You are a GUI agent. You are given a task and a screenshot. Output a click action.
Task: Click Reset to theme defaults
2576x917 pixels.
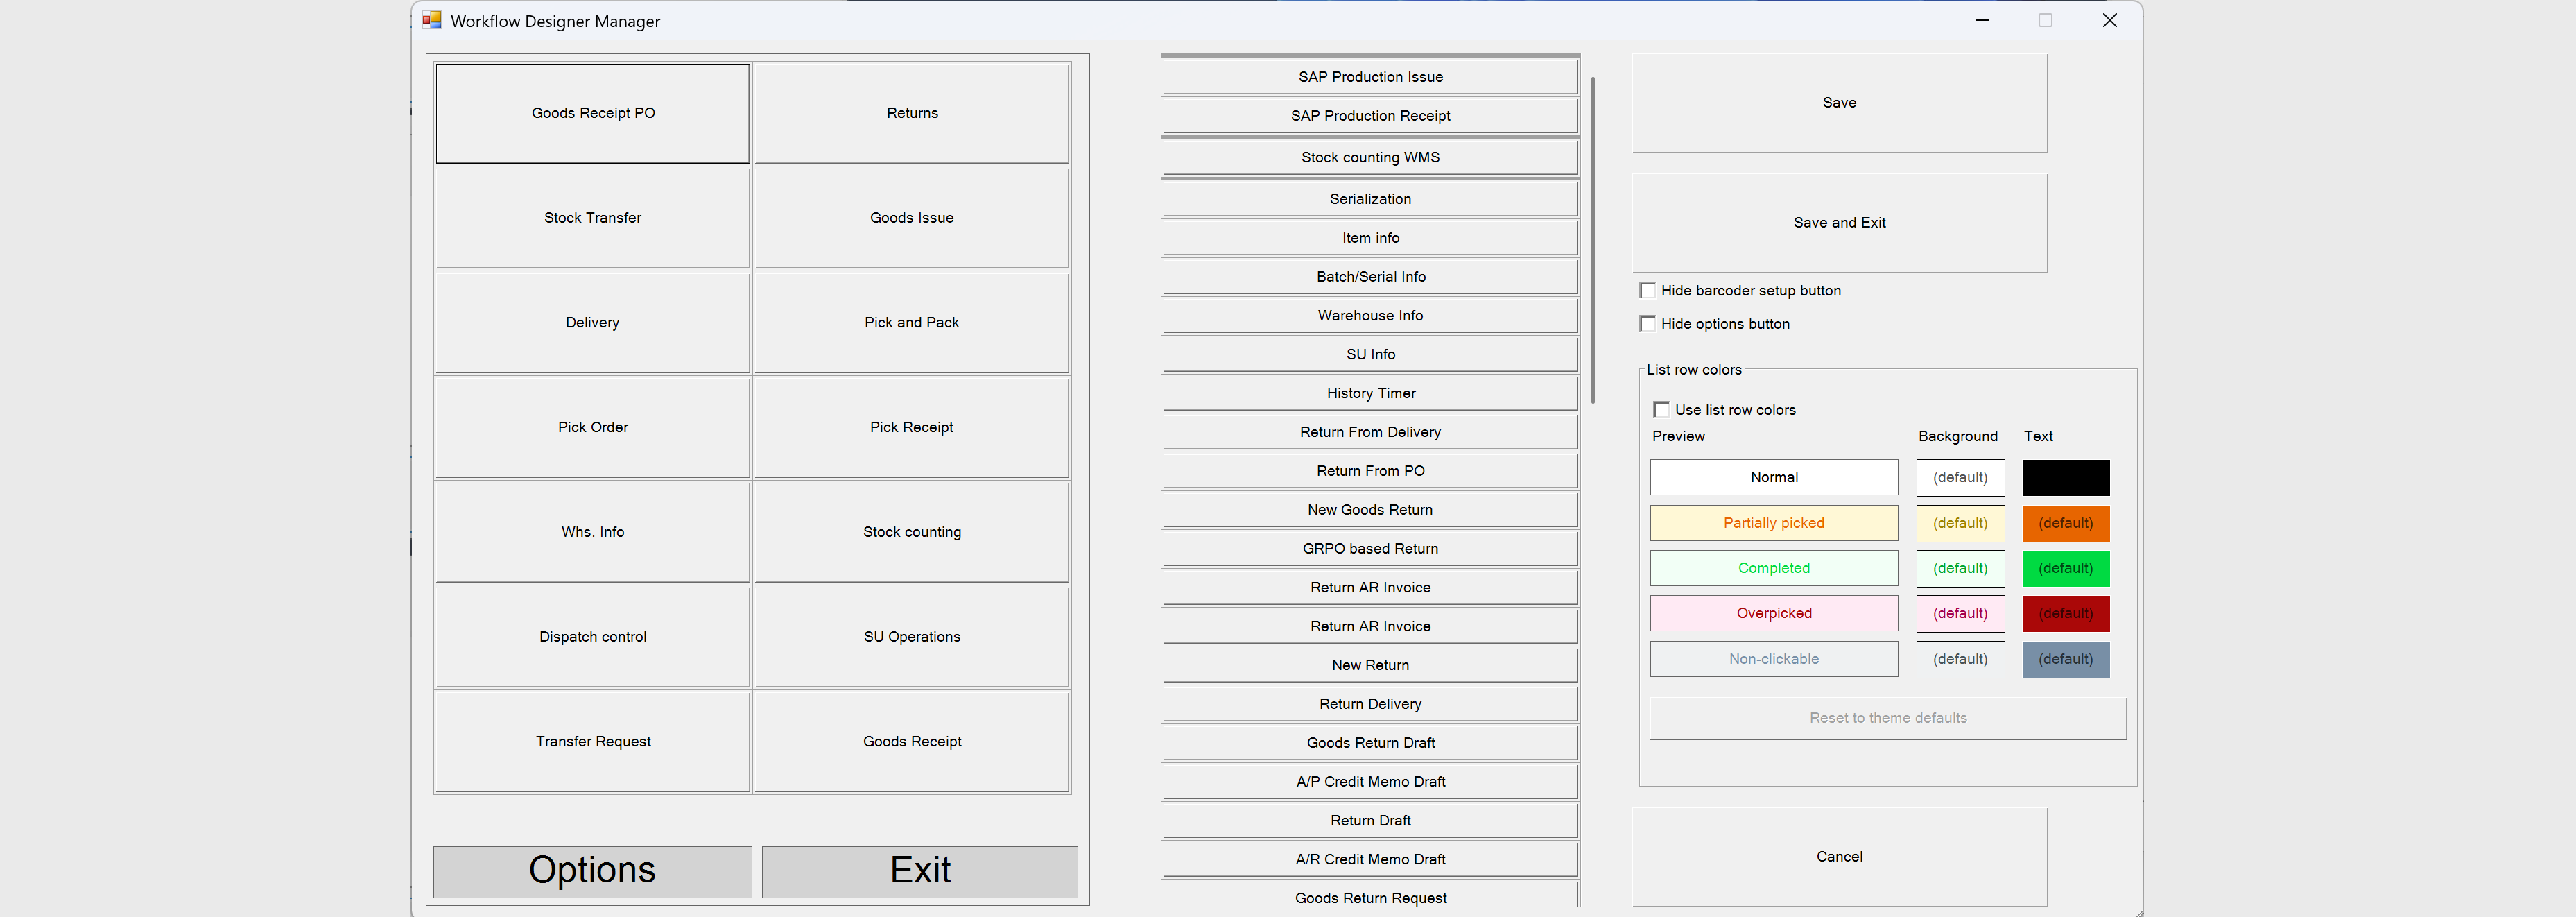1887,718
